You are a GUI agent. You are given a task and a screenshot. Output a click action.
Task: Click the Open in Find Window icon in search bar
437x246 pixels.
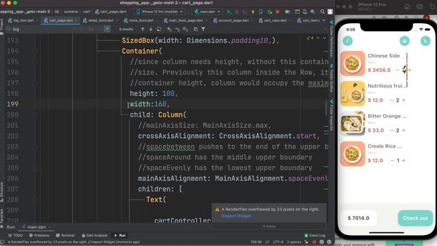click(x=159, y=29)
